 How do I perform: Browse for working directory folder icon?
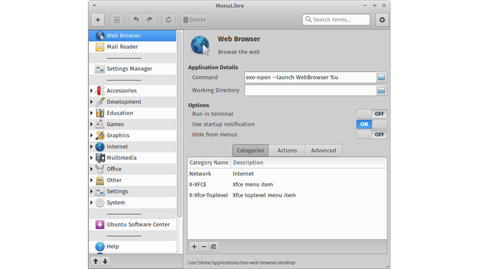[382, 90]
